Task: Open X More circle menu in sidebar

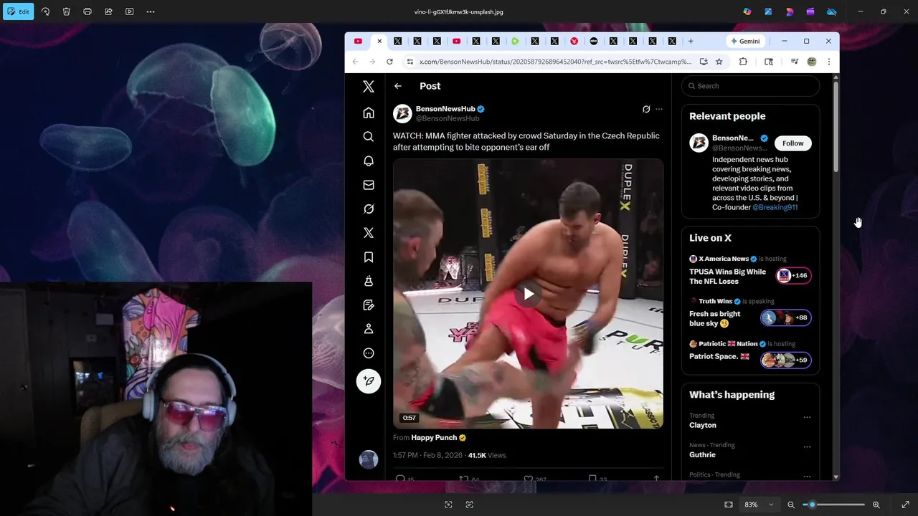Action: (x=369, y=353)
